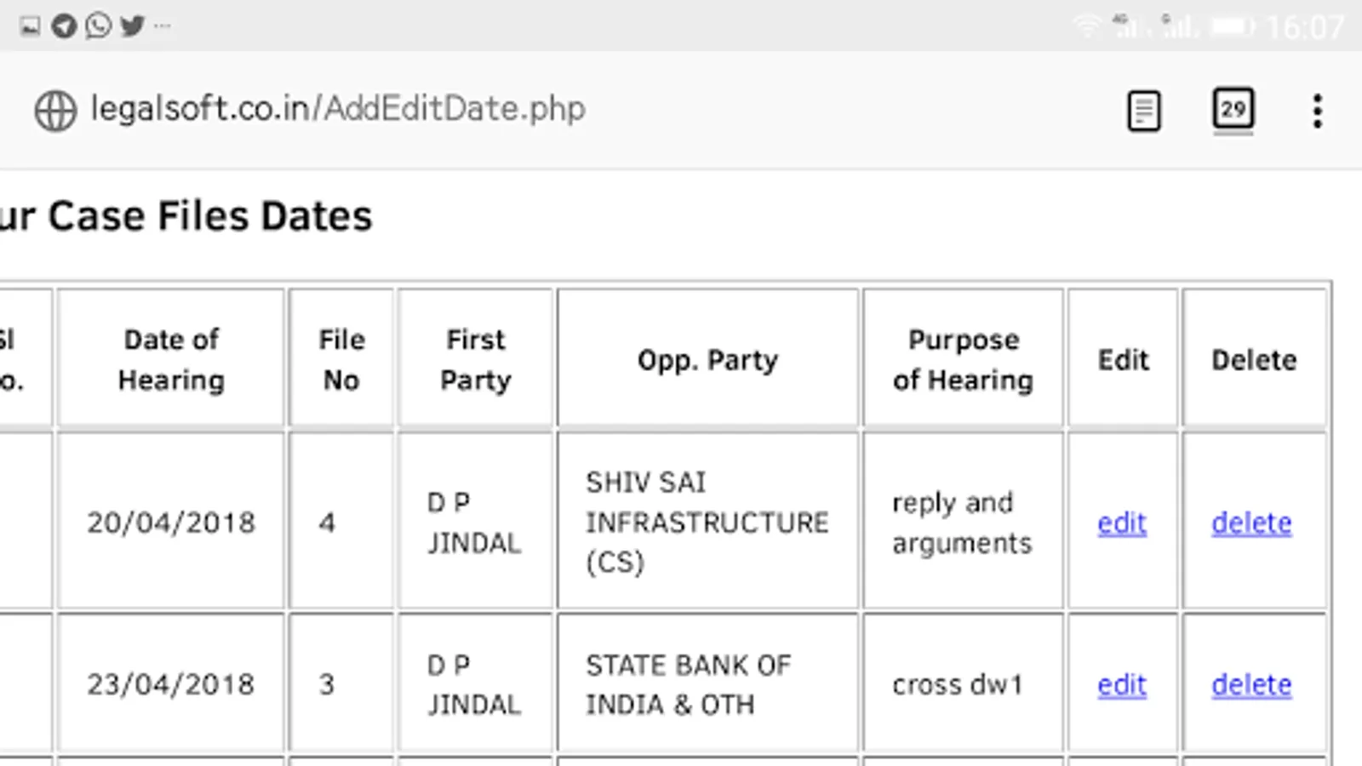1362x766 pixels.
Task: Delete the 20/04/2018 hearing entry
Action: pyautogui.click(x=1251, y=523)
